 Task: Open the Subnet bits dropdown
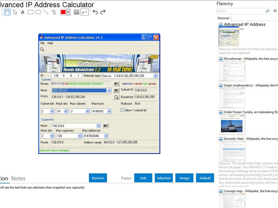[x=52, y=111]
